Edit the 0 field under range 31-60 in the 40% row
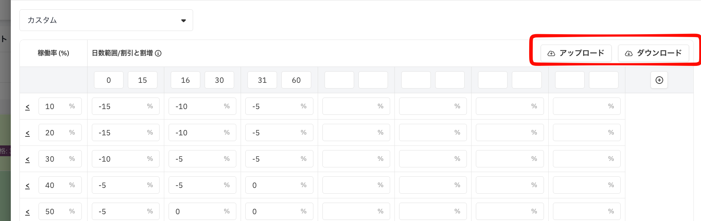The image size is (701, 221). tap(279, 185)
